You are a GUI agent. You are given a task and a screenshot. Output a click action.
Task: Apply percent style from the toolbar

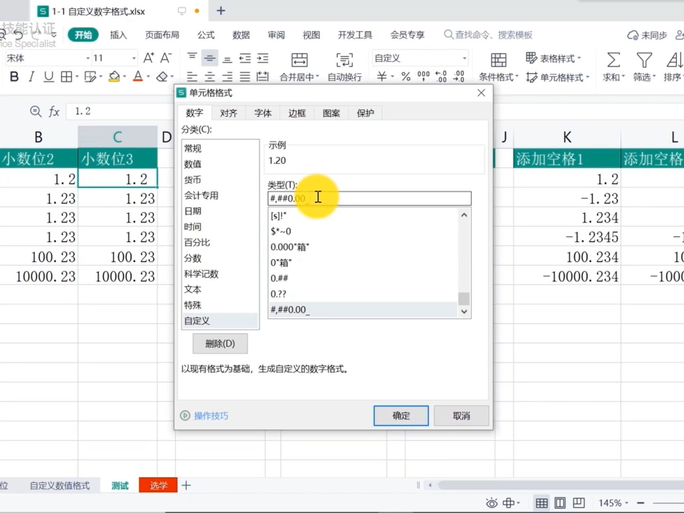coord(405,76)
